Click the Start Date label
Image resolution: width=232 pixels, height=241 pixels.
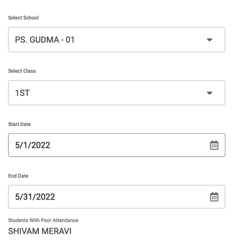click(x=19, y=124)
